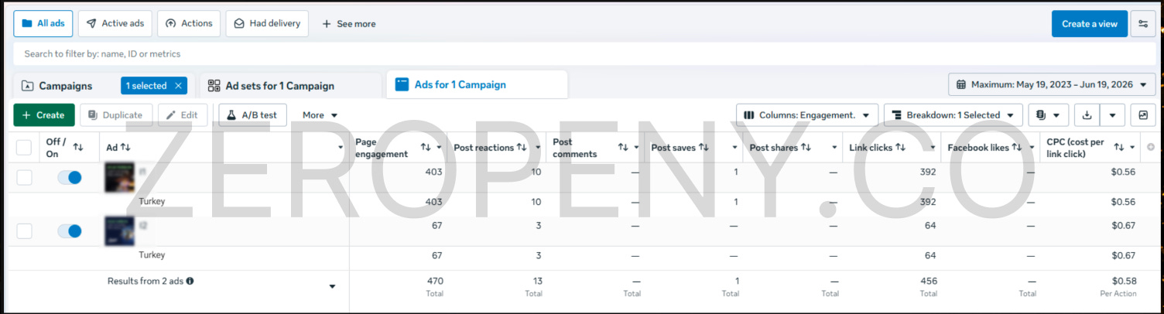Switch to the Campaigns tab
This screenshot has height=314, width=1164.
click(x=66, y=86)
